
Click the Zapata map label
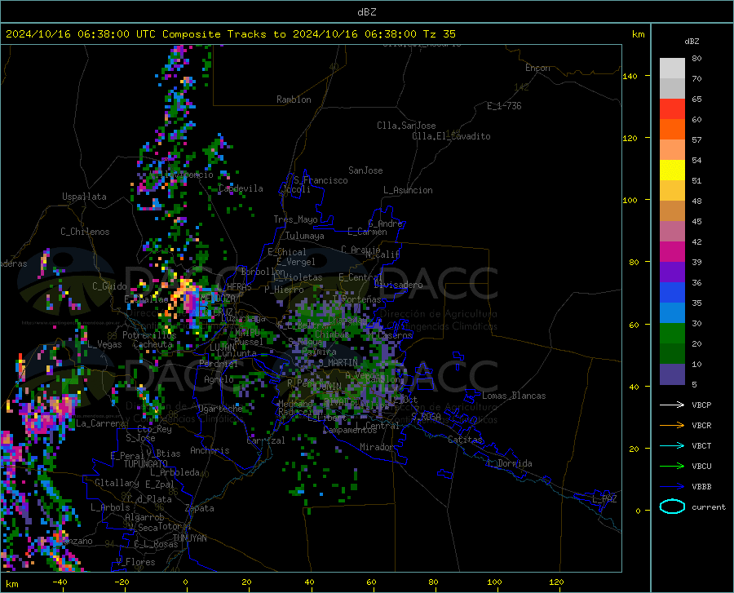pyautogui.click(x=200, y=508)
